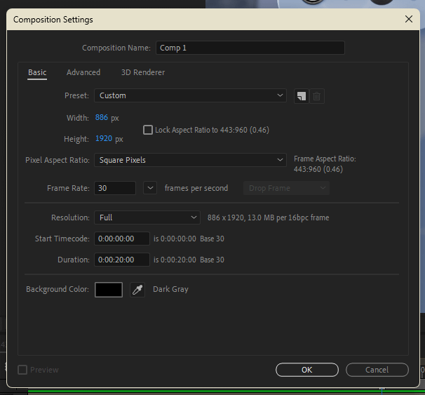Image resolution: width=425 pixels, height=395 pixels.
Task: Switch to the Advanced tab
Action: [x=83, y=72]
